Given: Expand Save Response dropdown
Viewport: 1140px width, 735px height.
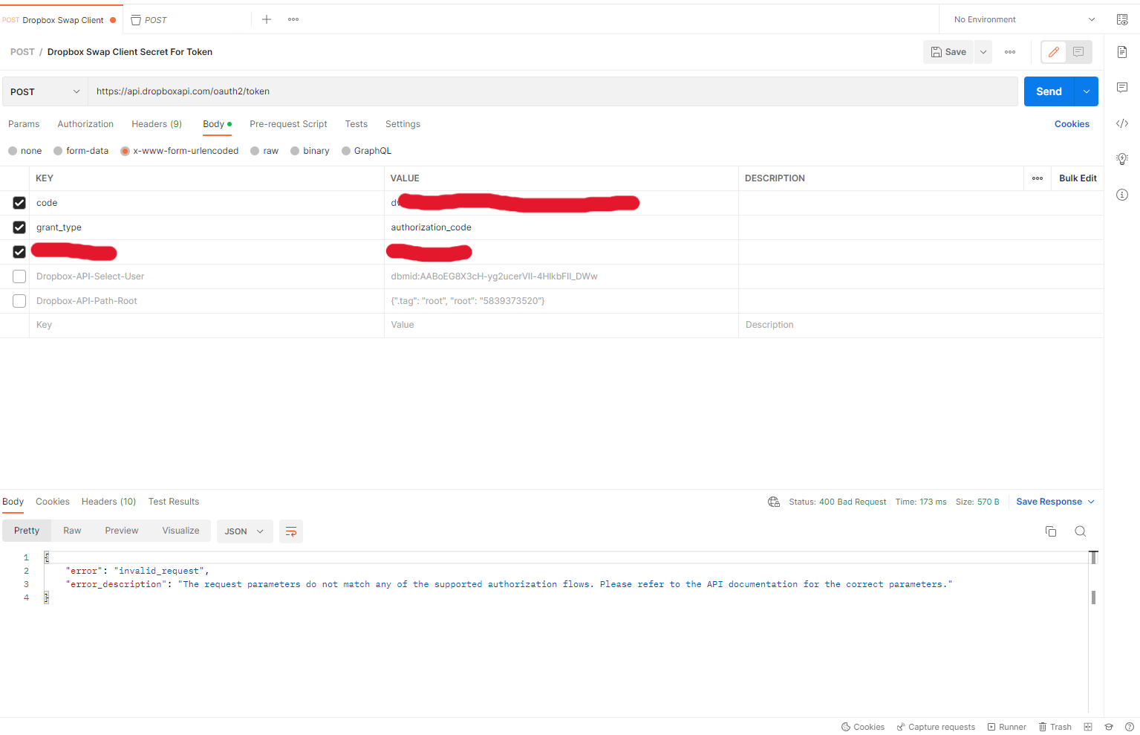Looking at the screenshot, I should [x=1055, y=502].
